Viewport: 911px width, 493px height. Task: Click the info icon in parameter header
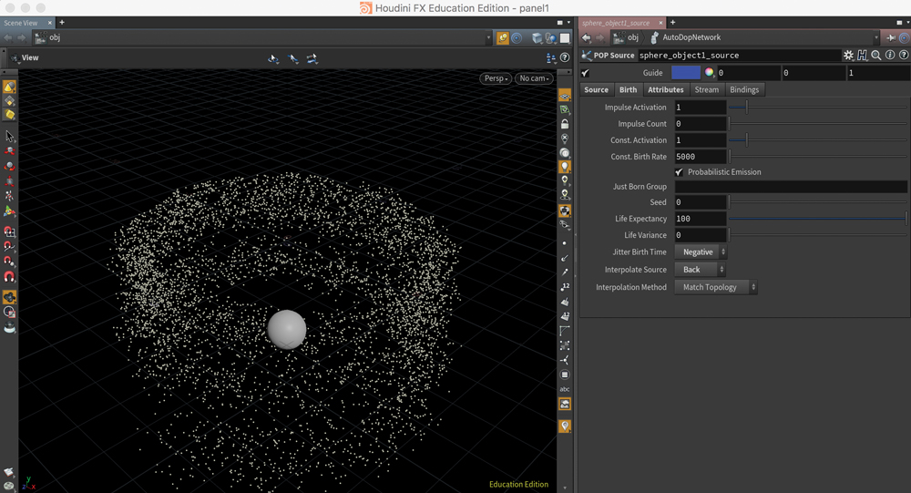(x=889, y=56)
